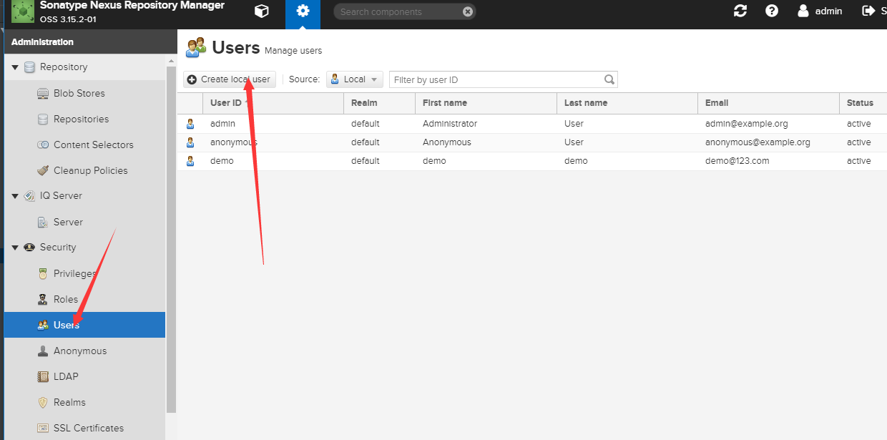
Task: Click the IQ Server icon
Action: click(x=29, y=196)
